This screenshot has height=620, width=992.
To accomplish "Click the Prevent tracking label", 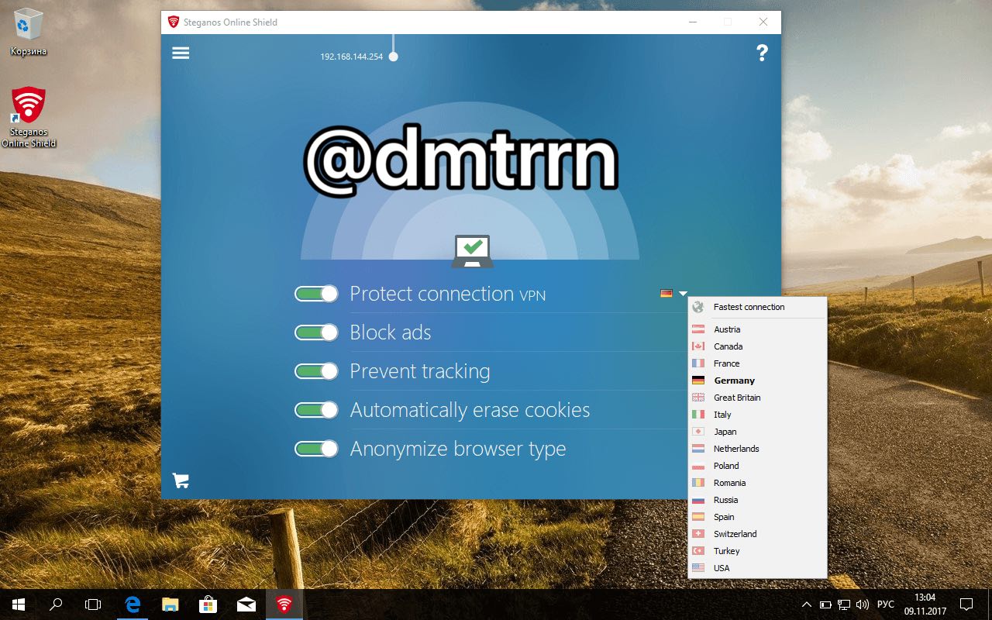I will [420, 372].
